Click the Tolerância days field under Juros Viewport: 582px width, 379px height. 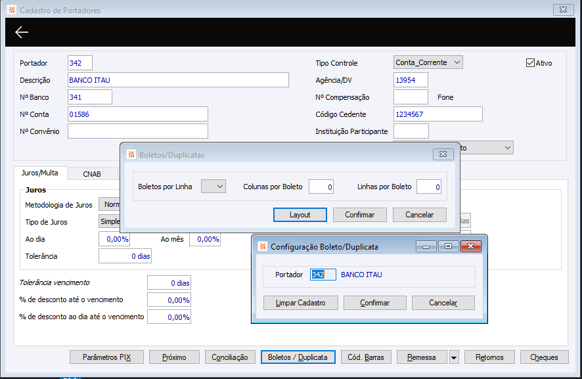[x=125, y=256]
